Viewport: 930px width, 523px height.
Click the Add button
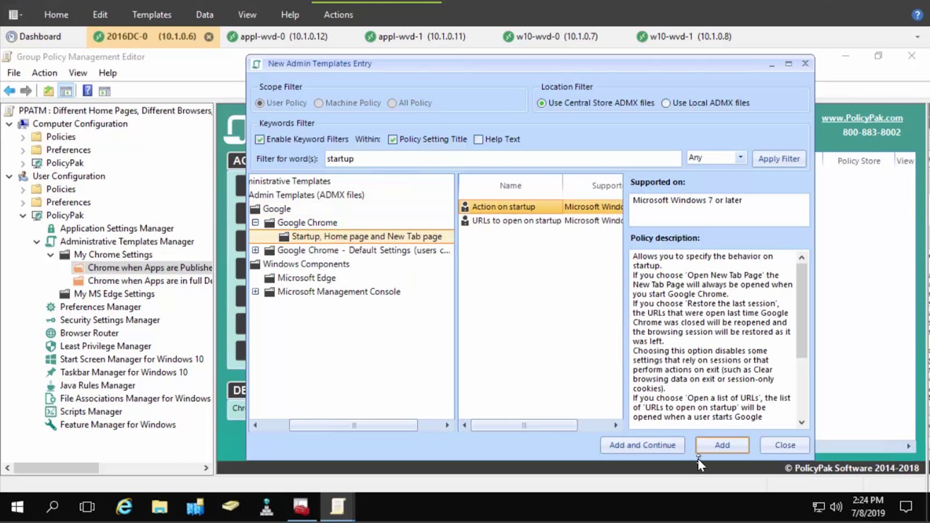click(x=722, y=445)
